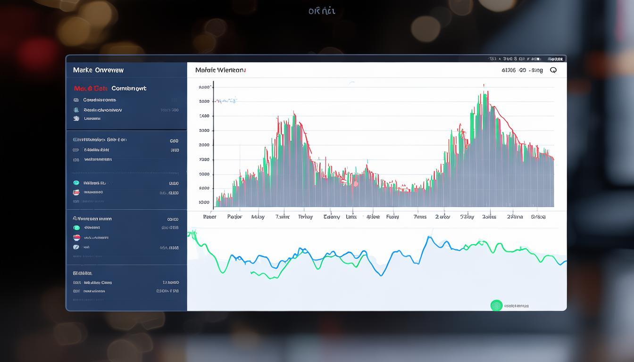Click the teal circle icon in fourth sidebar section
634x362 pixels.
[x=76, y=228]
